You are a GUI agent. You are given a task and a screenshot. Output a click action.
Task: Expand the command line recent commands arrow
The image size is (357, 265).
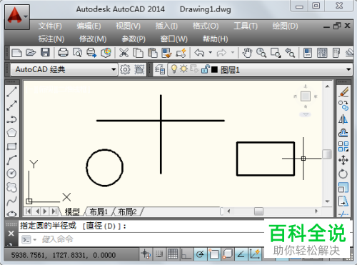coord(35,239)
